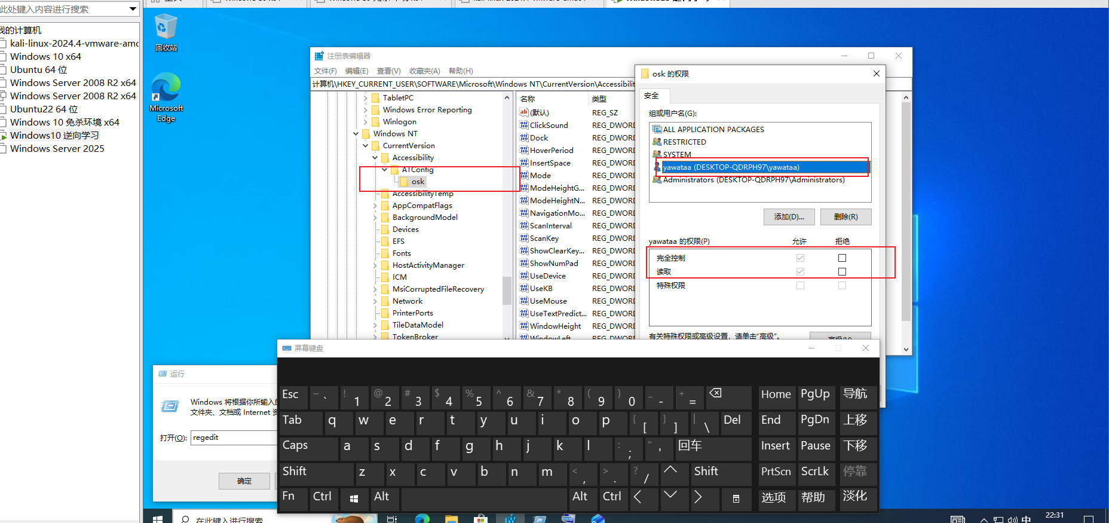Toggle ScrLk on the on-screen keyboard

point(815,473)
